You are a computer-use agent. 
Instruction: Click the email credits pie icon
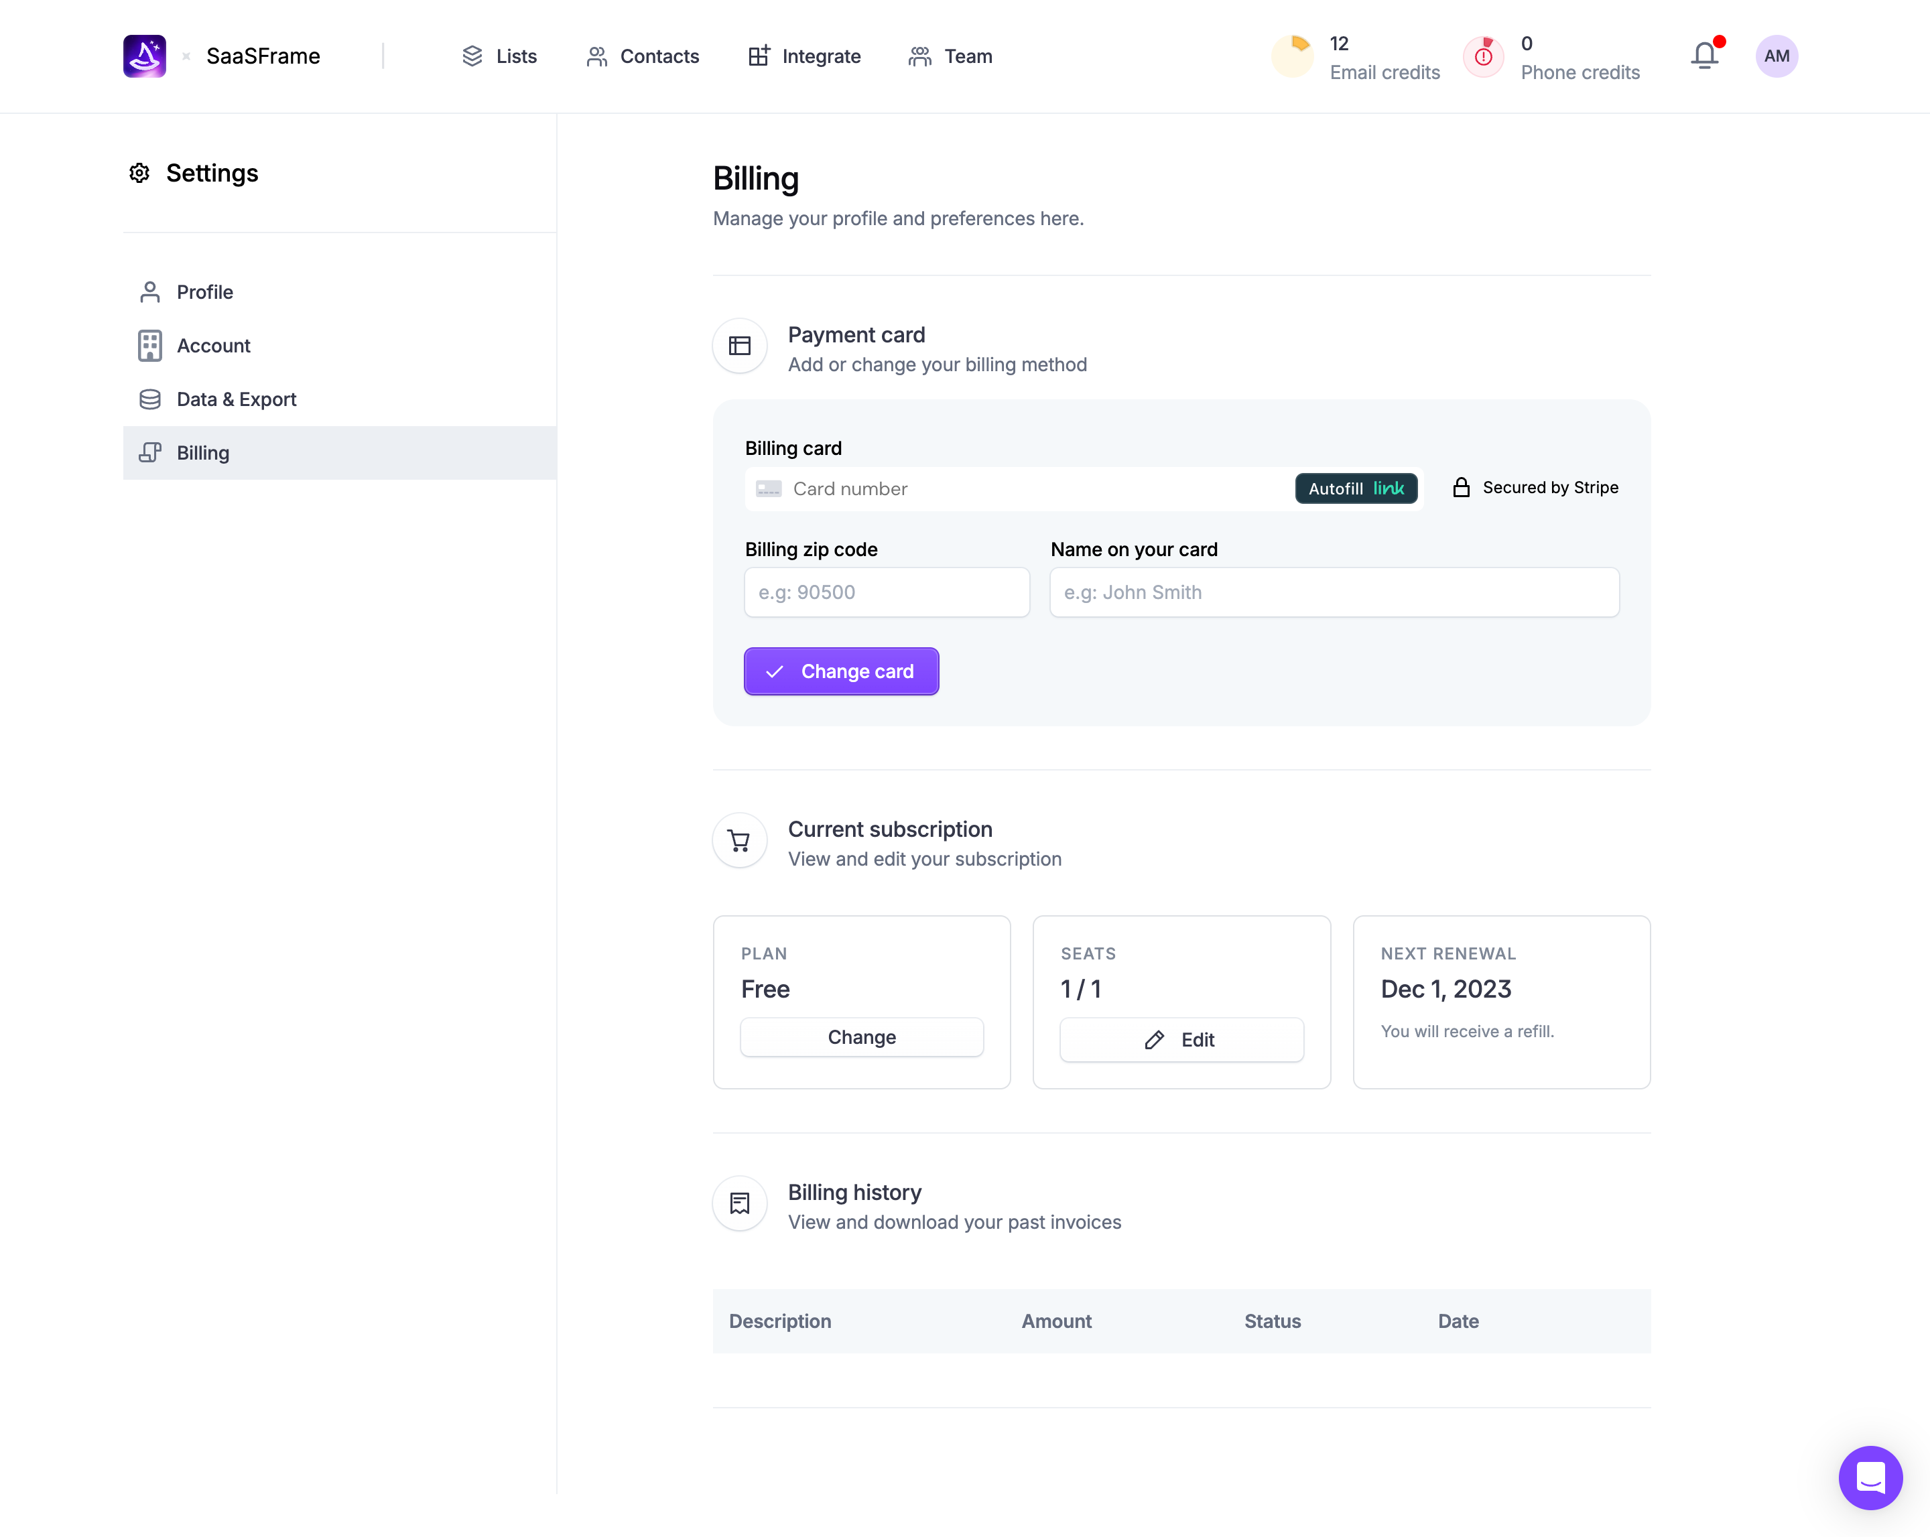1293,56
